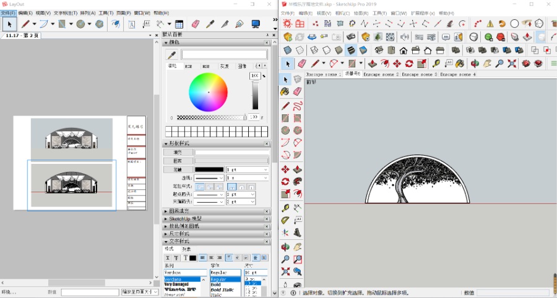
Task: Select the HSB tab in color panel
Action: 206,66
